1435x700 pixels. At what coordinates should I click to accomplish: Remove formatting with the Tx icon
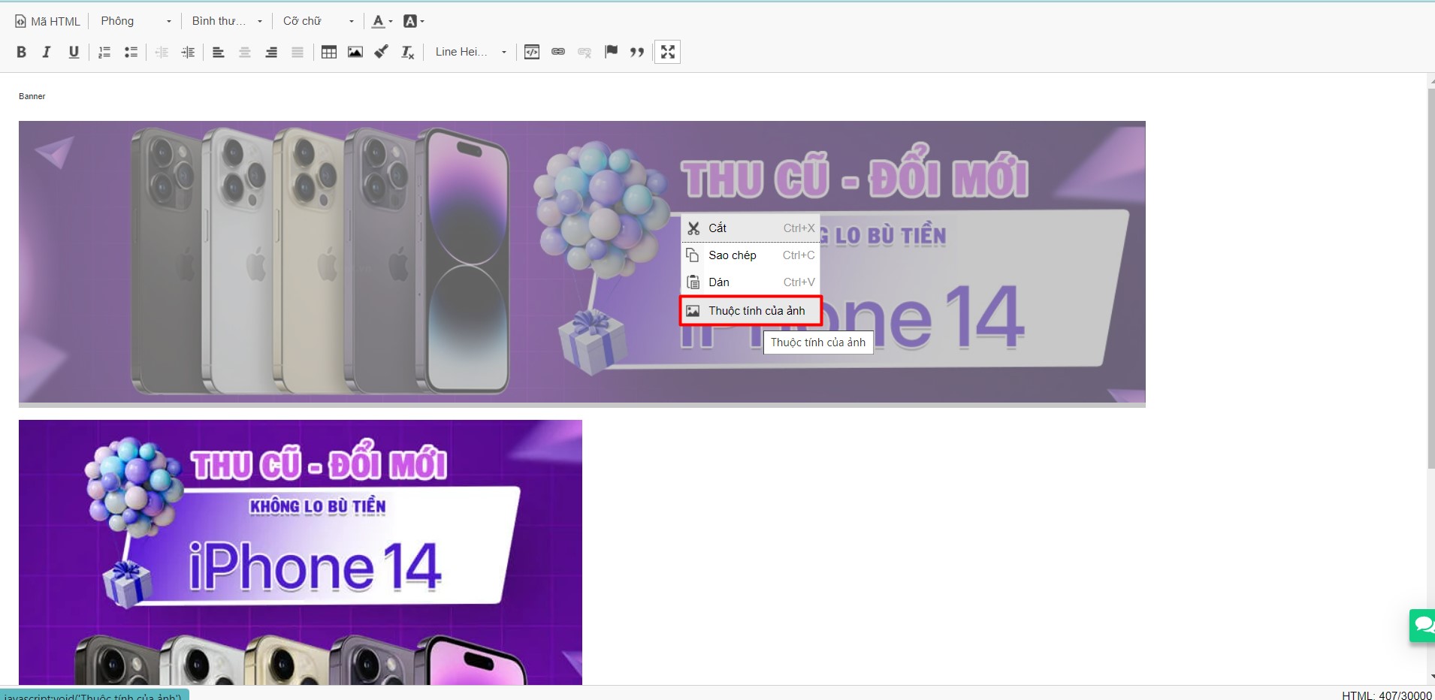tap(408, 52)
